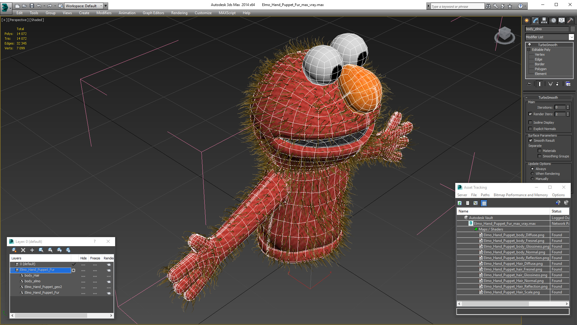Open the Workspace Default dropdown
The height and width of the screenshot is (325, 577).
(101, 6)
